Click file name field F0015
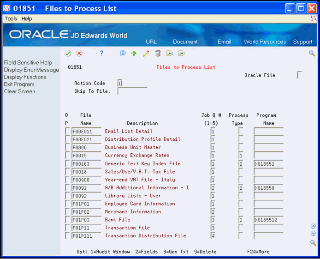Image resolution: width=320 pixels, height=259 pixels. click(x=86, y=156)
